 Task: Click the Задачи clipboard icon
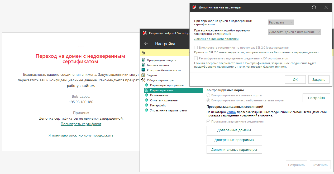143,75
